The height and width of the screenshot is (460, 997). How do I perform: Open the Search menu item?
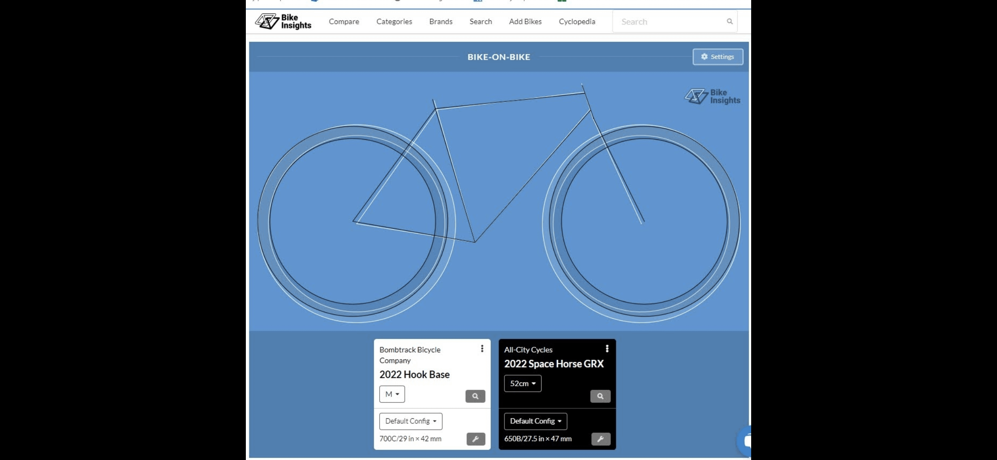[x=481, y=21]
